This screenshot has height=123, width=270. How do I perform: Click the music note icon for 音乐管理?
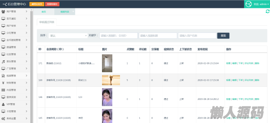[3, 61]
